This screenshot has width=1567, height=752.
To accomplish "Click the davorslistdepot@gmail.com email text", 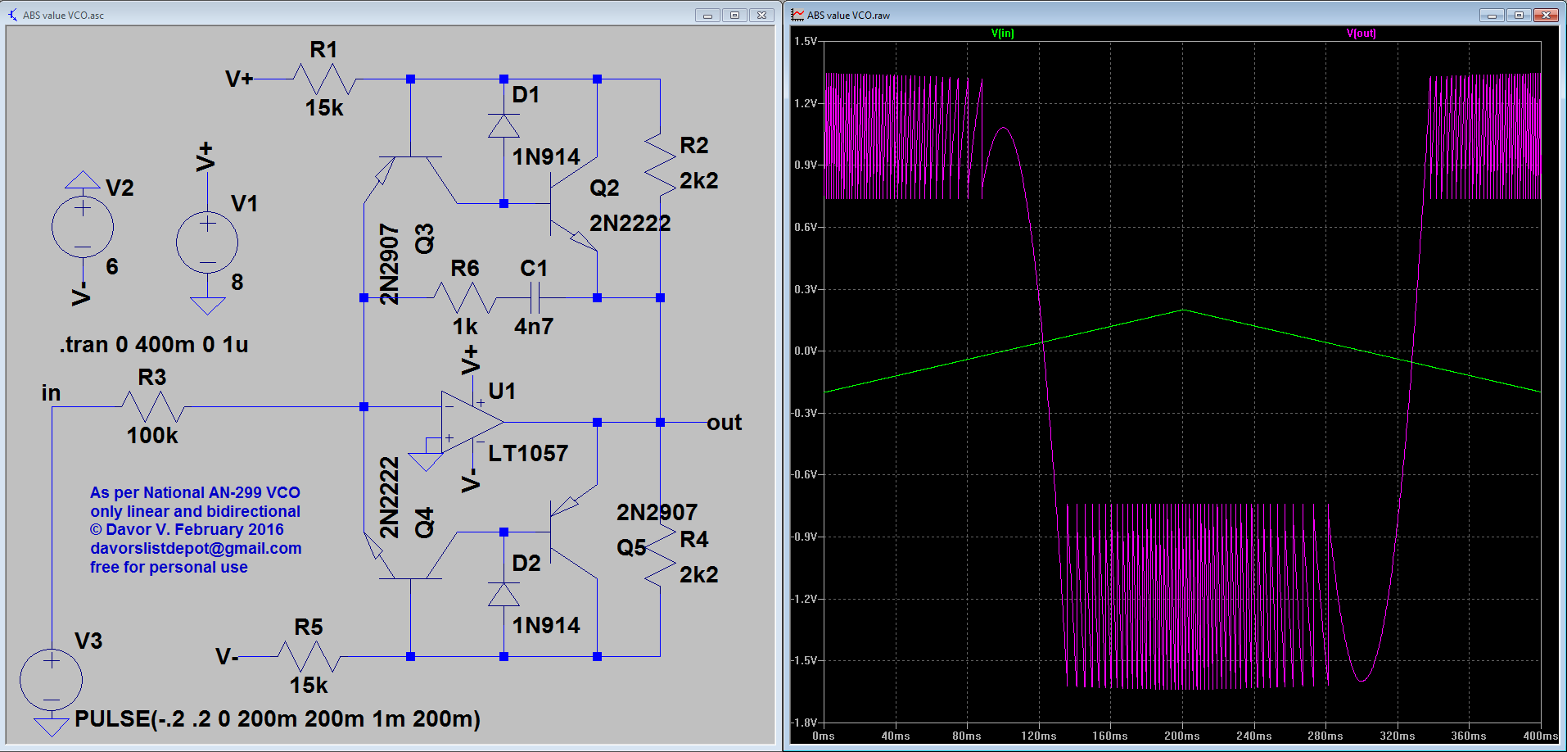I will tap(196, 549).
